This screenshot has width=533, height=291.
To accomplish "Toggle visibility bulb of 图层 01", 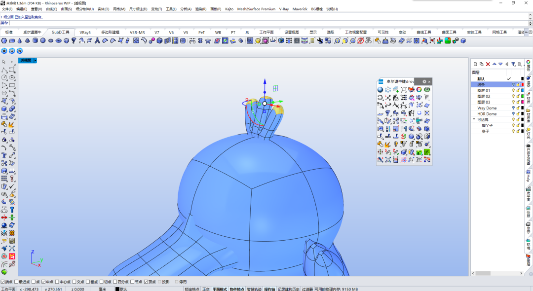I will point(513,91).
